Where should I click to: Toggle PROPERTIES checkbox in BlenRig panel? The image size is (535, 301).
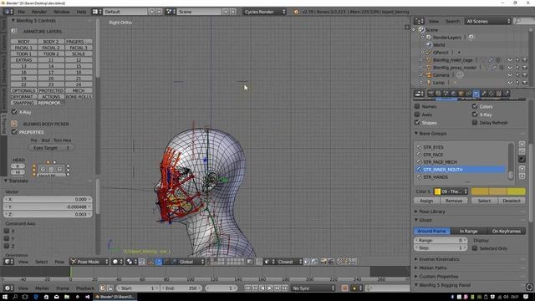click(14, 132)
